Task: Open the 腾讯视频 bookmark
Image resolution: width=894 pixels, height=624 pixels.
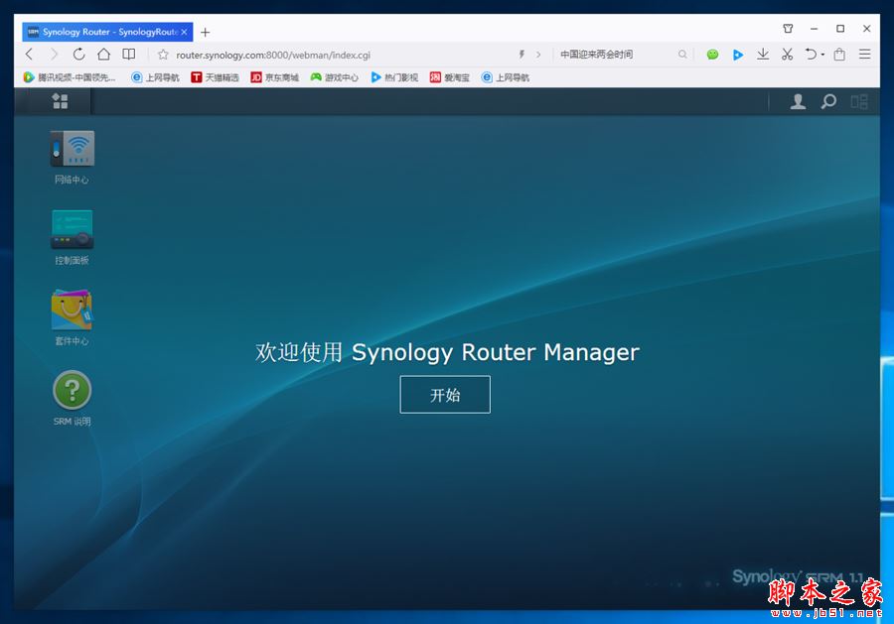Action: [69, 76]
